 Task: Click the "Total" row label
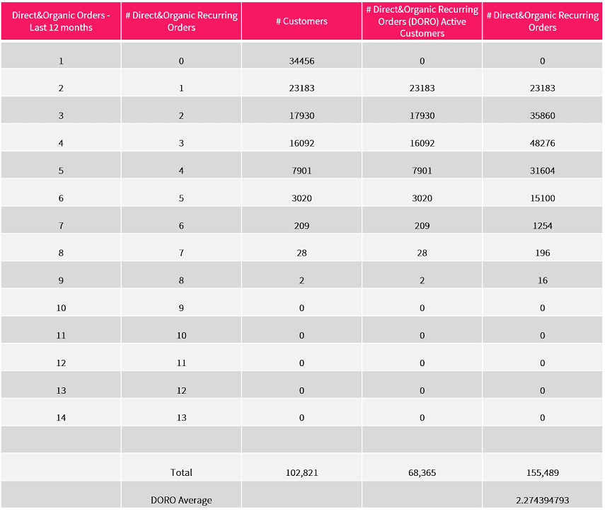tap(181, 472)
